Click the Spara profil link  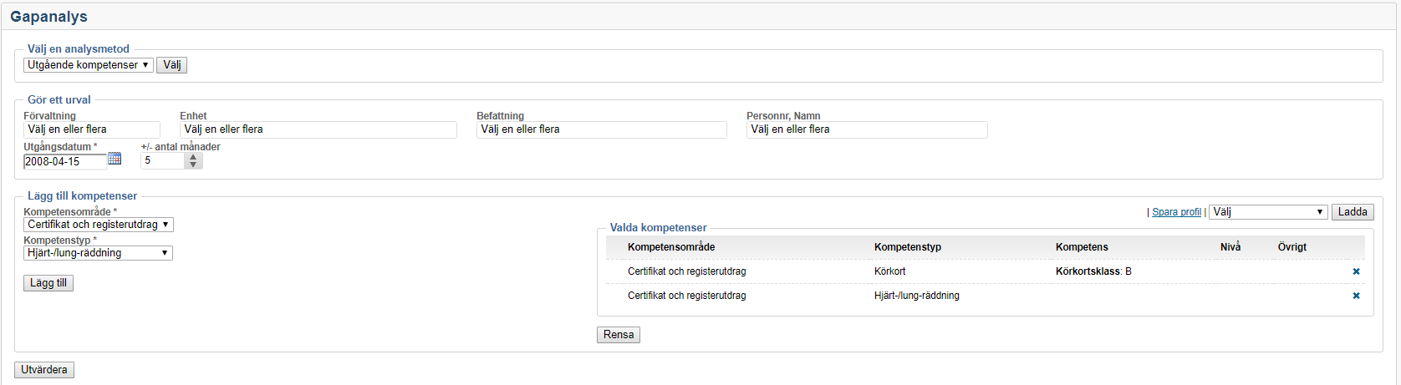(1176, 212)
